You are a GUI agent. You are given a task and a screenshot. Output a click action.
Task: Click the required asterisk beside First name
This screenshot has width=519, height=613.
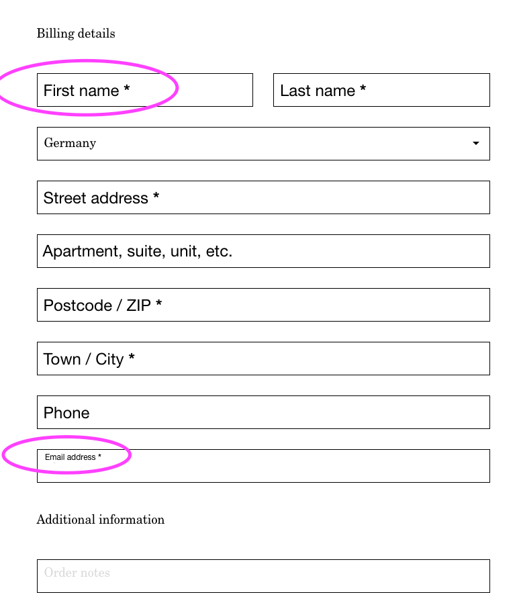coord(127,91)
